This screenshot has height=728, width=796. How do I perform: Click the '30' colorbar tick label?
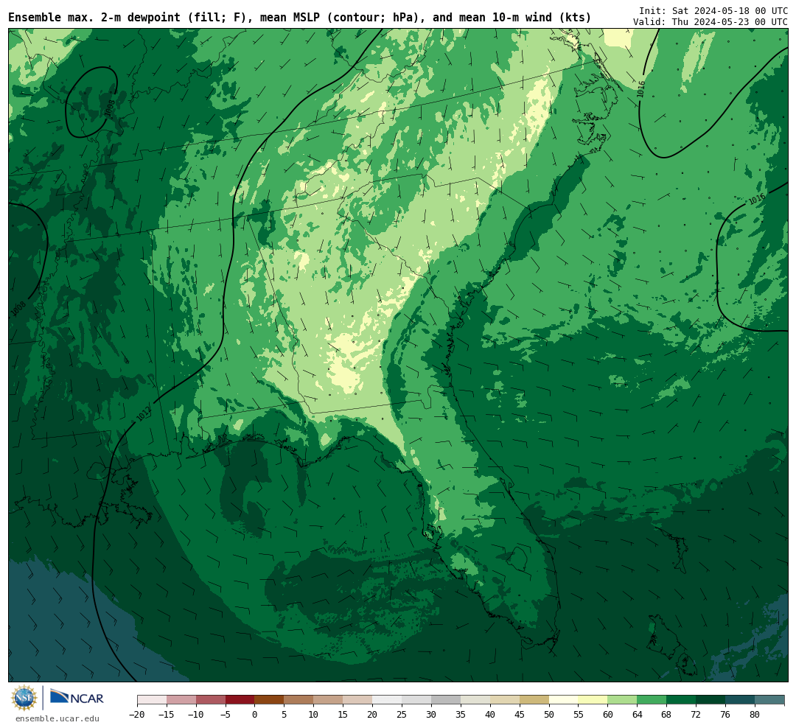[x=431, y=715]
